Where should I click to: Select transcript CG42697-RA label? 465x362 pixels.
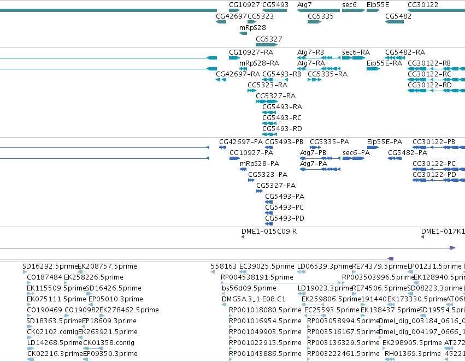pos(238,74)
